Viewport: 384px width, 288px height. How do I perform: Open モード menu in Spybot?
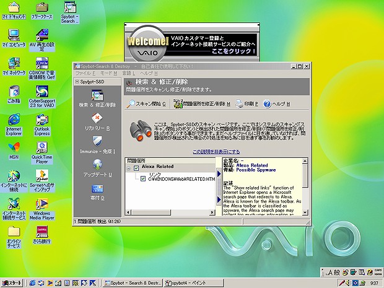tap(108, 73)
